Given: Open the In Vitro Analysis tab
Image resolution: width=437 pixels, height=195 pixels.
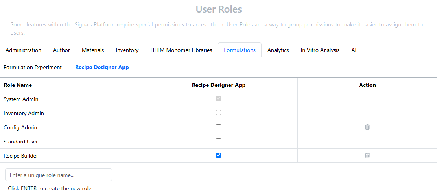Looking at the screenshot, I should pos(320,50).
